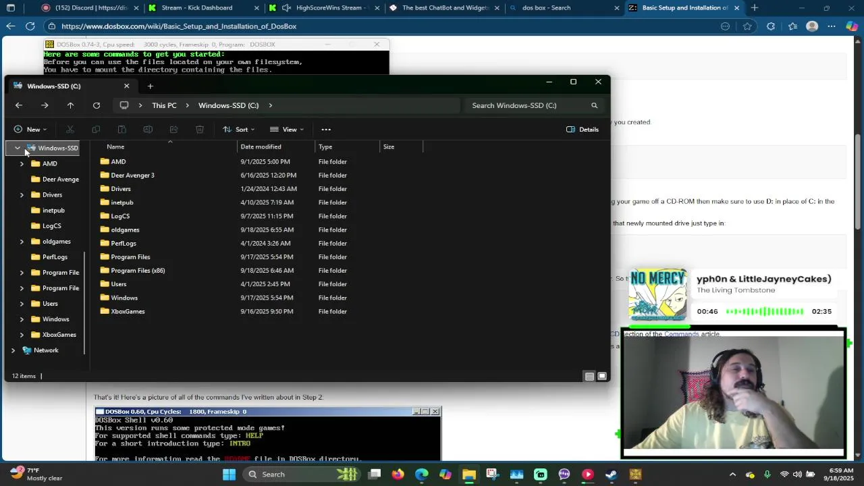864x486 pixels.
Task: Open breadcrumb chevron after Windows-SSD (C:)
Action: click(x=270, y=105)
